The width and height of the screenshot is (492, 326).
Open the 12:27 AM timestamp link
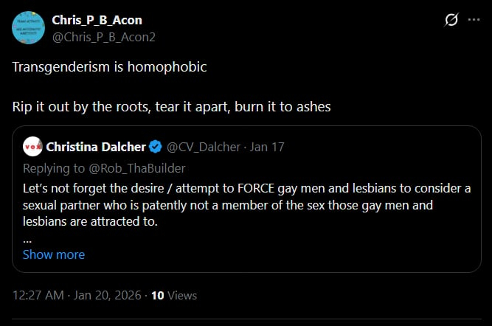(x=40, y=295)
